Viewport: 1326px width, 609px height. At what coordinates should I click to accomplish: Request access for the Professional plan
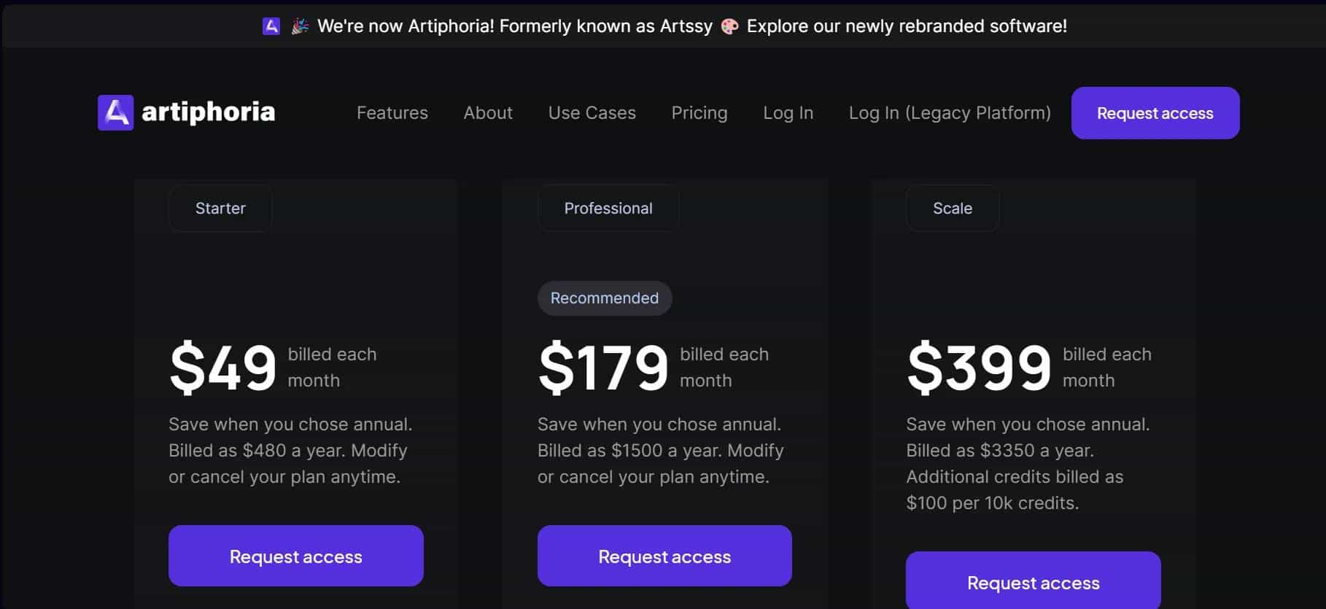[x=664, y=556]
